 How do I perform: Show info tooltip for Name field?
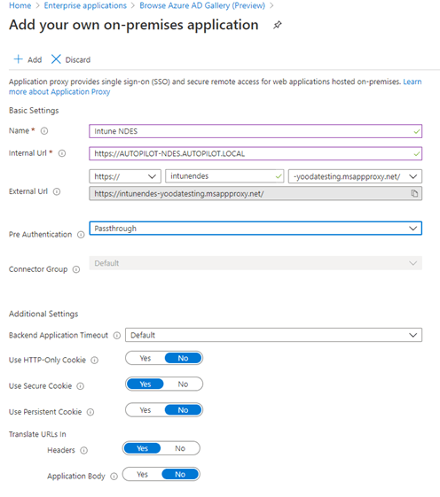44,131
